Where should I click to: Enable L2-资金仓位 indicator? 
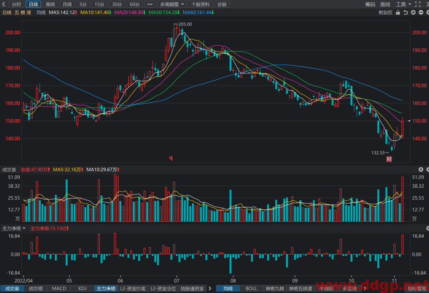(x=163, y=288)
